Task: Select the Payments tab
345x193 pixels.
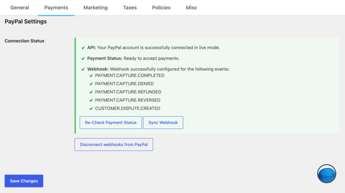Action: pos(56,8)
